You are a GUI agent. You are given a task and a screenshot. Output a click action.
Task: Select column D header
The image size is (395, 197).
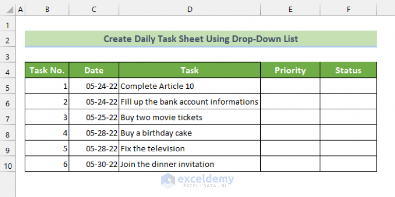click(x=190, y=10)
